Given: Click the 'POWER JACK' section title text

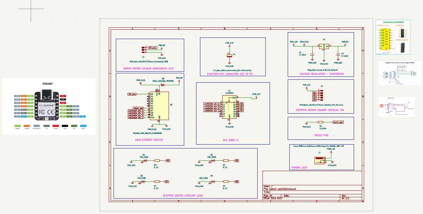Looking at the screenshot, I should click(x=299, y=168).
